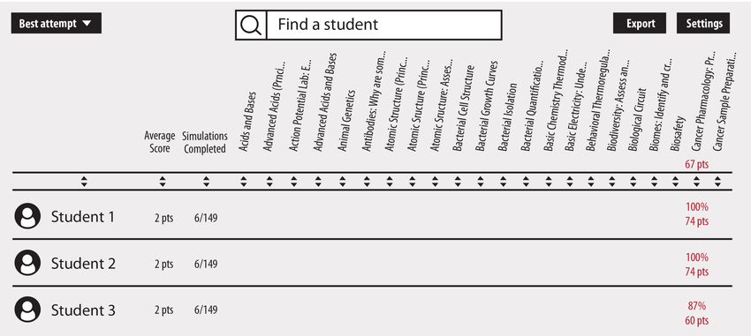Focus the Find a student search field
The height and width of the screenshot is (336, 751).
(x=383, y=25)
